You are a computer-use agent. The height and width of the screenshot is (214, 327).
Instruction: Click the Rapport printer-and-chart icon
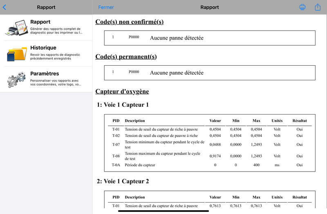click(x=16, y=28)
